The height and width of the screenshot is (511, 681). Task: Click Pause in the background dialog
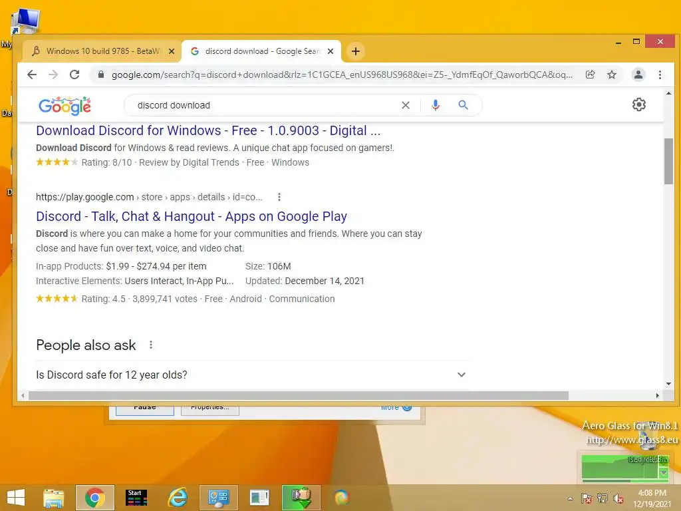pyautogui.click(x=144, y=410)
